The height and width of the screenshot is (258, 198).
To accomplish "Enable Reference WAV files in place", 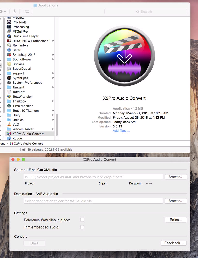I will pyautogui.click(x=82, y=220).
